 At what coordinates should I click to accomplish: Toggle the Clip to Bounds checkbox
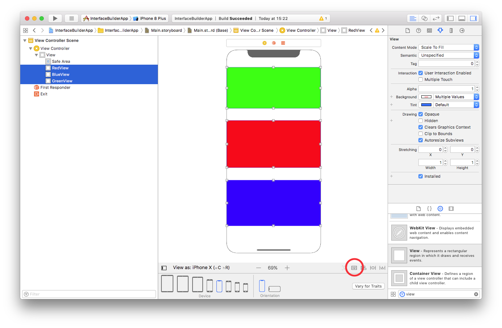420,134
